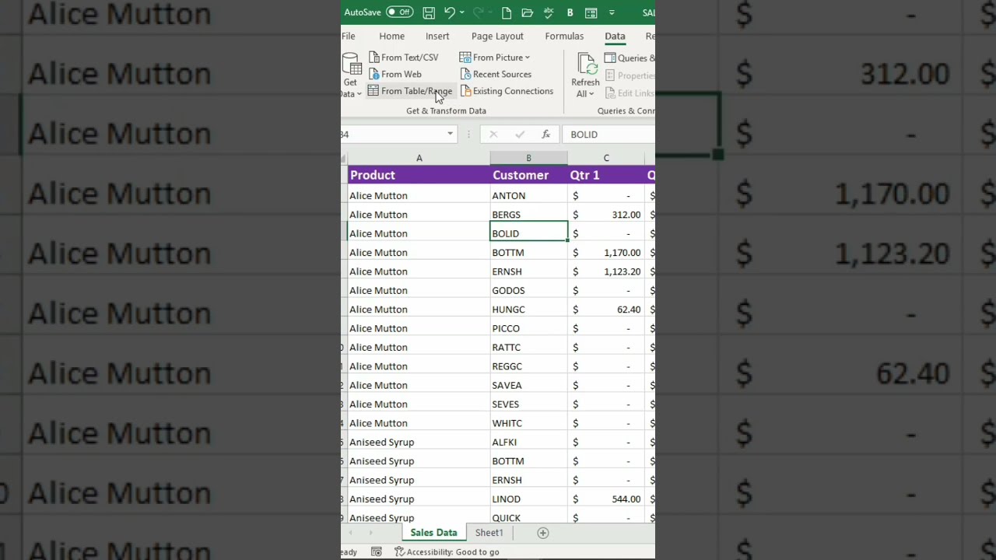The height and width of the screenshot is (560, 996).
Task: Click the PICCO cell
Action: click(x=528, y=328)
